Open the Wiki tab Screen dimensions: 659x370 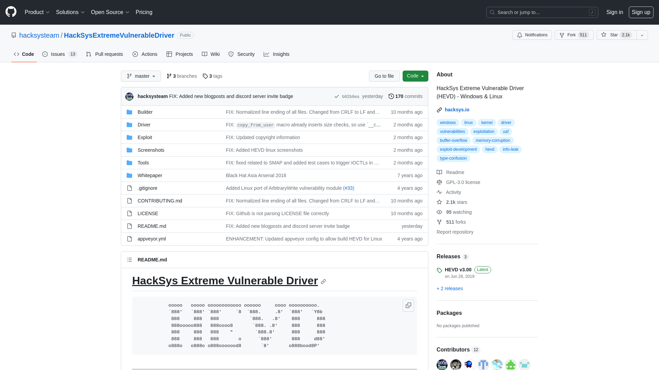(211, 54)
